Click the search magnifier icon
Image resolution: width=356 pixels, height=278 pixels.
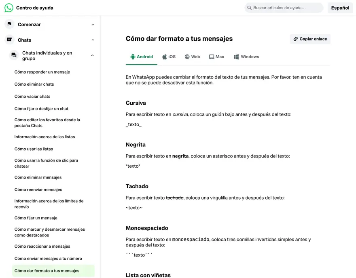coord(249,8)
